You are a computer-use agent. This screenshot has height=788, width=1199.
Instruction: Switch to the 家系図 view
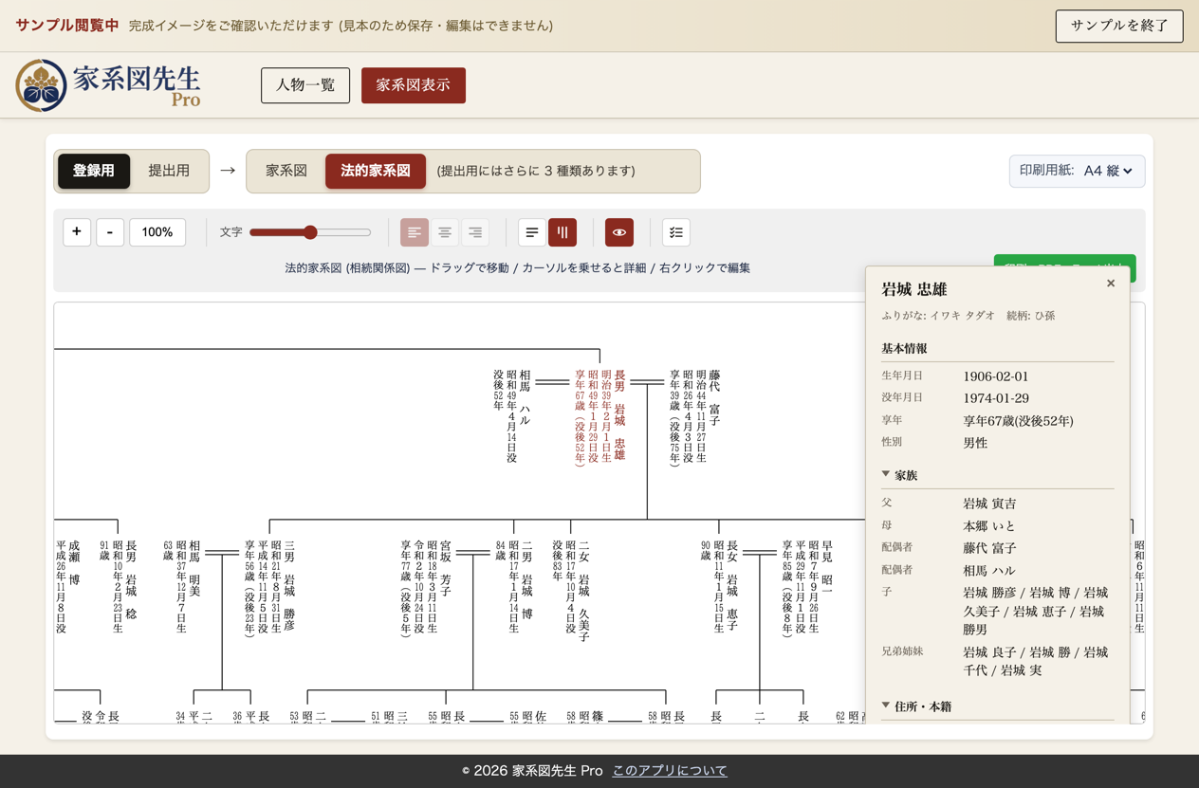click(286, 171)
